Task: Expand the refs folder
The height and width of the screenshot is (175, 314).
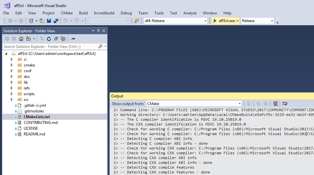Action: (12, 88)
